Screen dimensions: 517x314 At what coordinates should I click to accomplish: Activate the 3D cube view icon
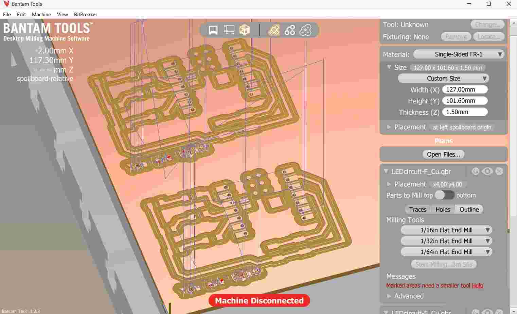245,30
